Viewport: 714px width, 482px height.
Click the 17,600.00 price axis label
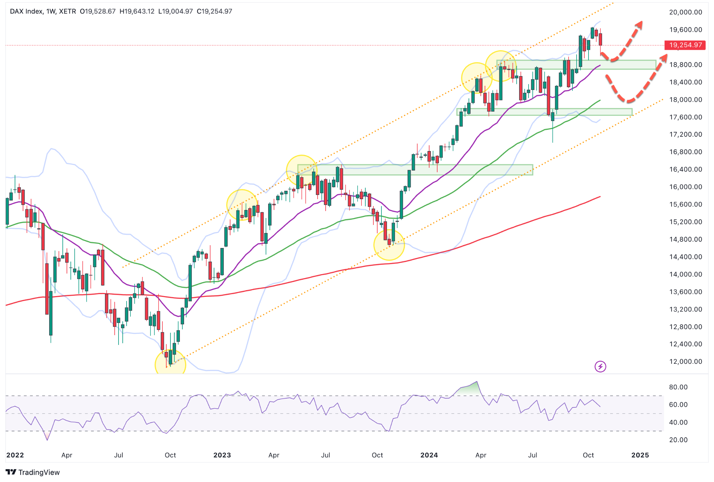click(x=685, y=117)
